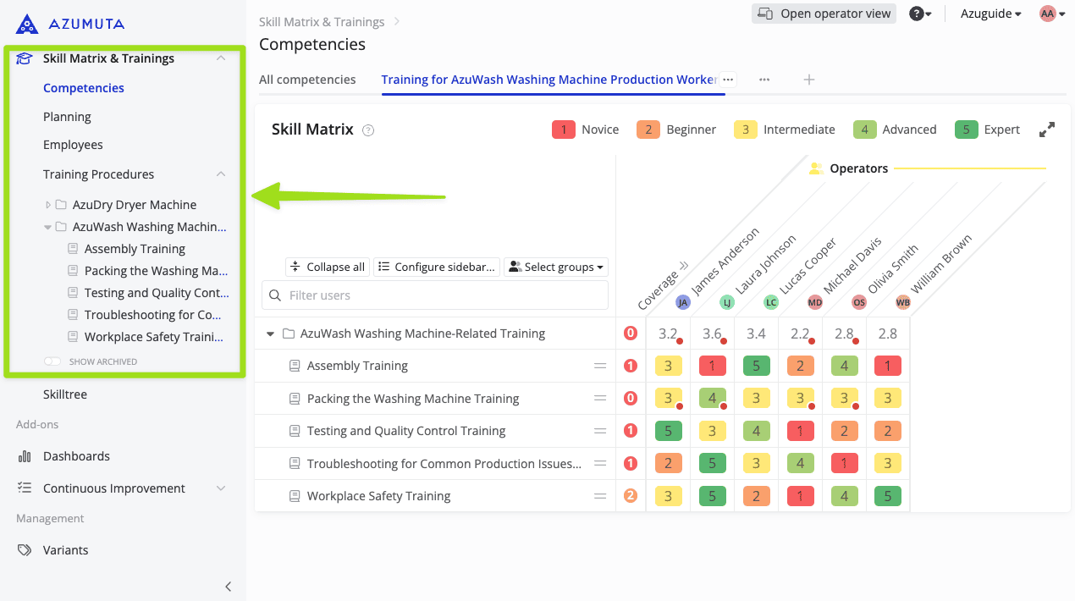Click the Filter users search field
1075x601 pixels.
click(435, 295)
